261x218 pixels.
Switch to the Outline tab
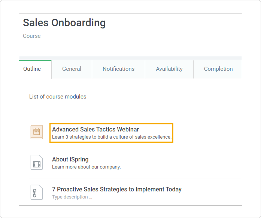(x=32, y=69)
